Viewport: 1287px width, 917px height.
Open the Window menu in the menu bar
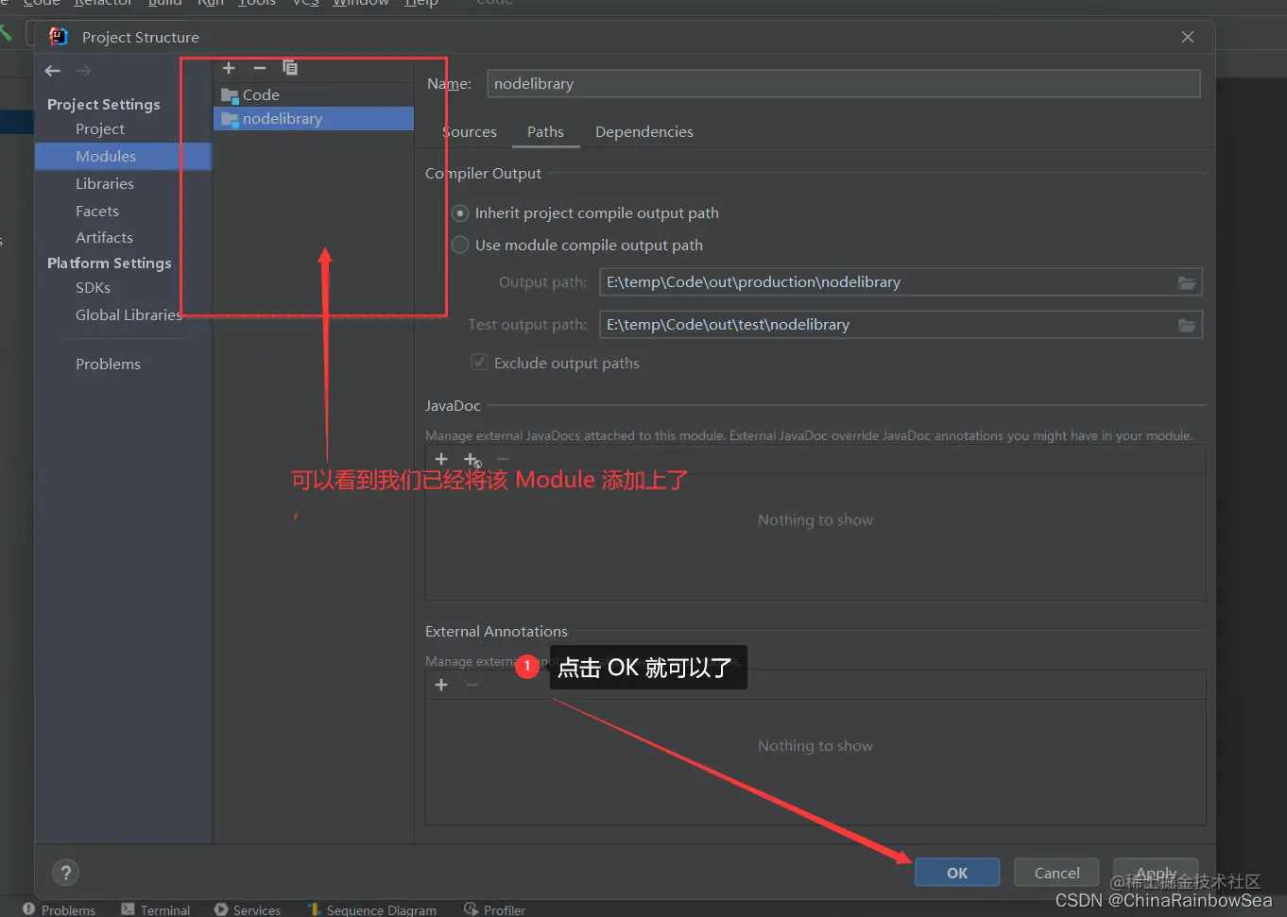361,3
